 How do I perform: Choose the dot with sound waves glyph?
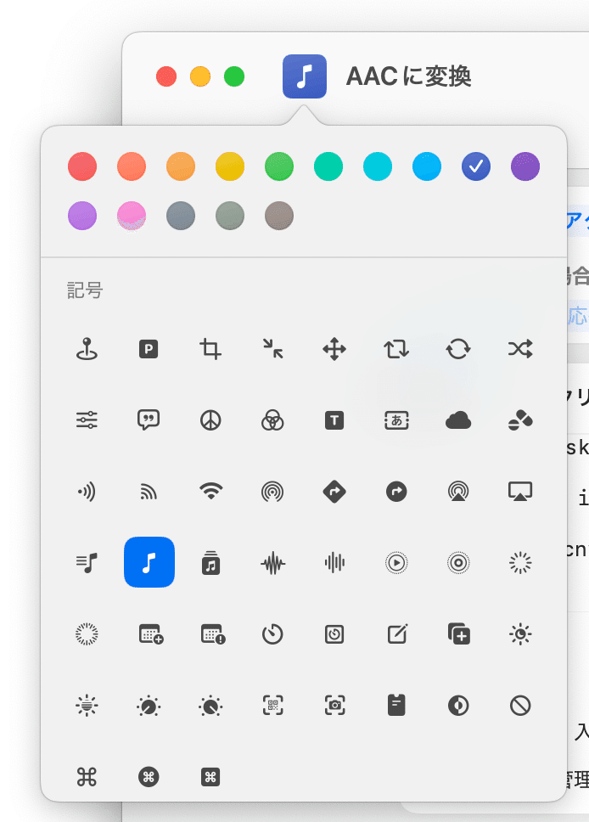87,492
